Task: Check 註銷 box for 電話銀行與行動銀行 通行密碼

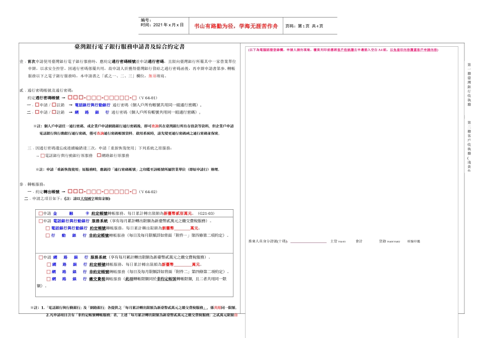Action: point(54,105)
